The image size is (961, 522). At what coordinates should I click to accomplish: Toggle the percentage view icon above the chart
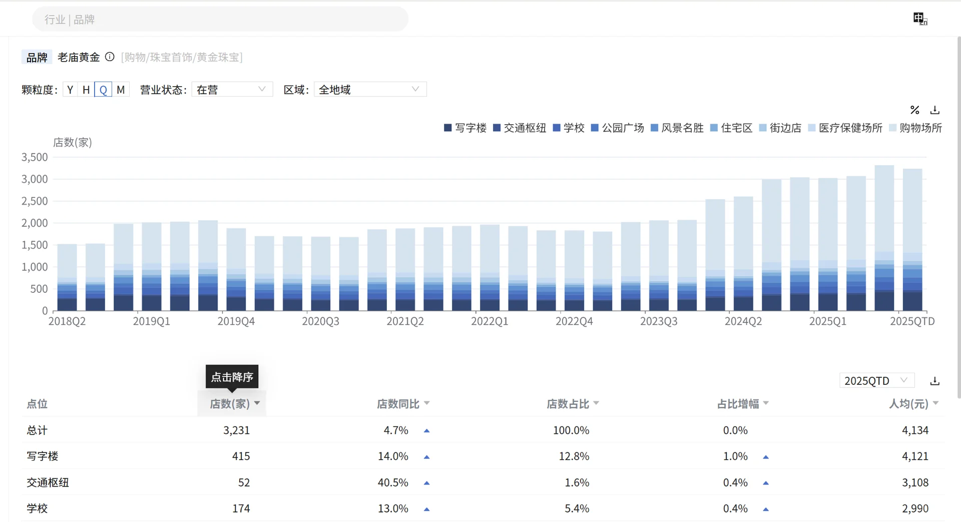(x=914, y=110)
